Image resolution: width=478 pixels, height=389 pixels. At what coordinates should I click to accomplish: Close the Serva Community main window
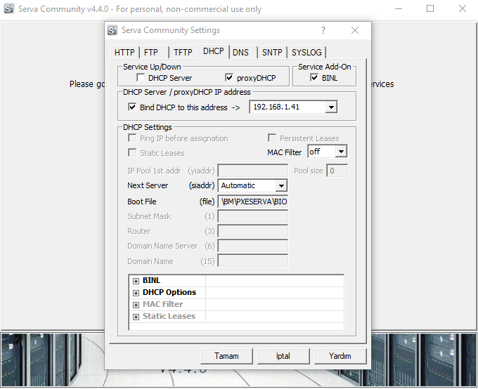click(x=463, y=9)
